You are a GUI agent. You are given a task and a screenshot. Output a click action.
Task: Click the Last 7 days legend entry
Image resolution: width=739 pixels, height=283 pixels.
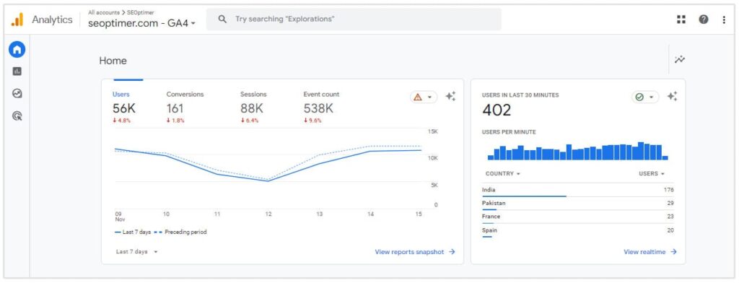(133, 232)
